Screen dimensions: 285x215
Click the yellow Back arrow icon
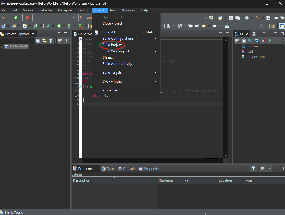pos(204,26)
